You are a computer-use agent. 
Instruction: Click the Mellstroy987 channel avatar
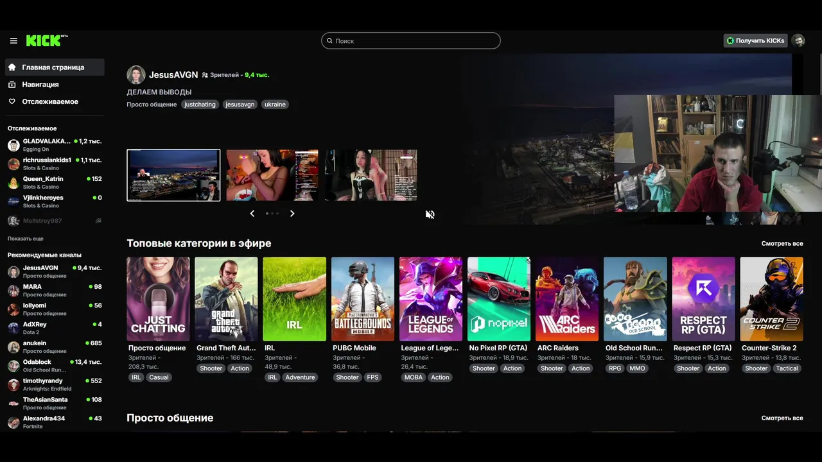click(x=13, y=221)
